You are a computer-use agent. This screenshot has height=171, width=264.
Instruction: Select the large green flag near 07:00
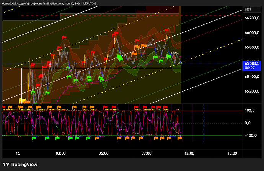(119, 57)
